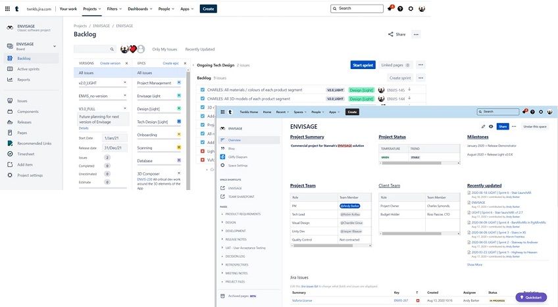558x307 pixels.
Task: Click Only My Issues filter
Action: (x=165, y=49)
